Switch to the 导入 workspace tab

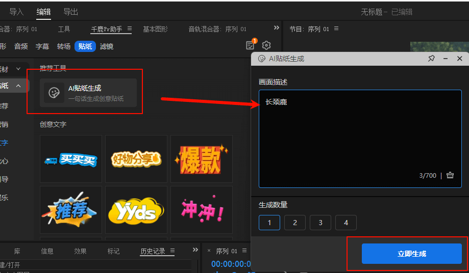pos(16,12)
